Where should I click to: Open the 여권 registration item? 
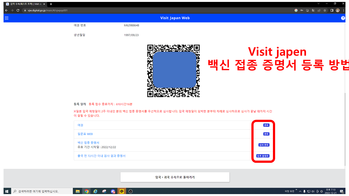tap(80, 125)
